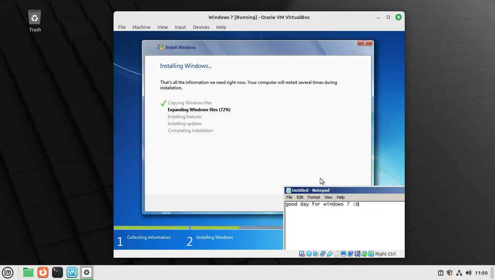This screenshot has width=495, height=280.
Task: Open the VirtualBox Machine menu
Action: 141,27
